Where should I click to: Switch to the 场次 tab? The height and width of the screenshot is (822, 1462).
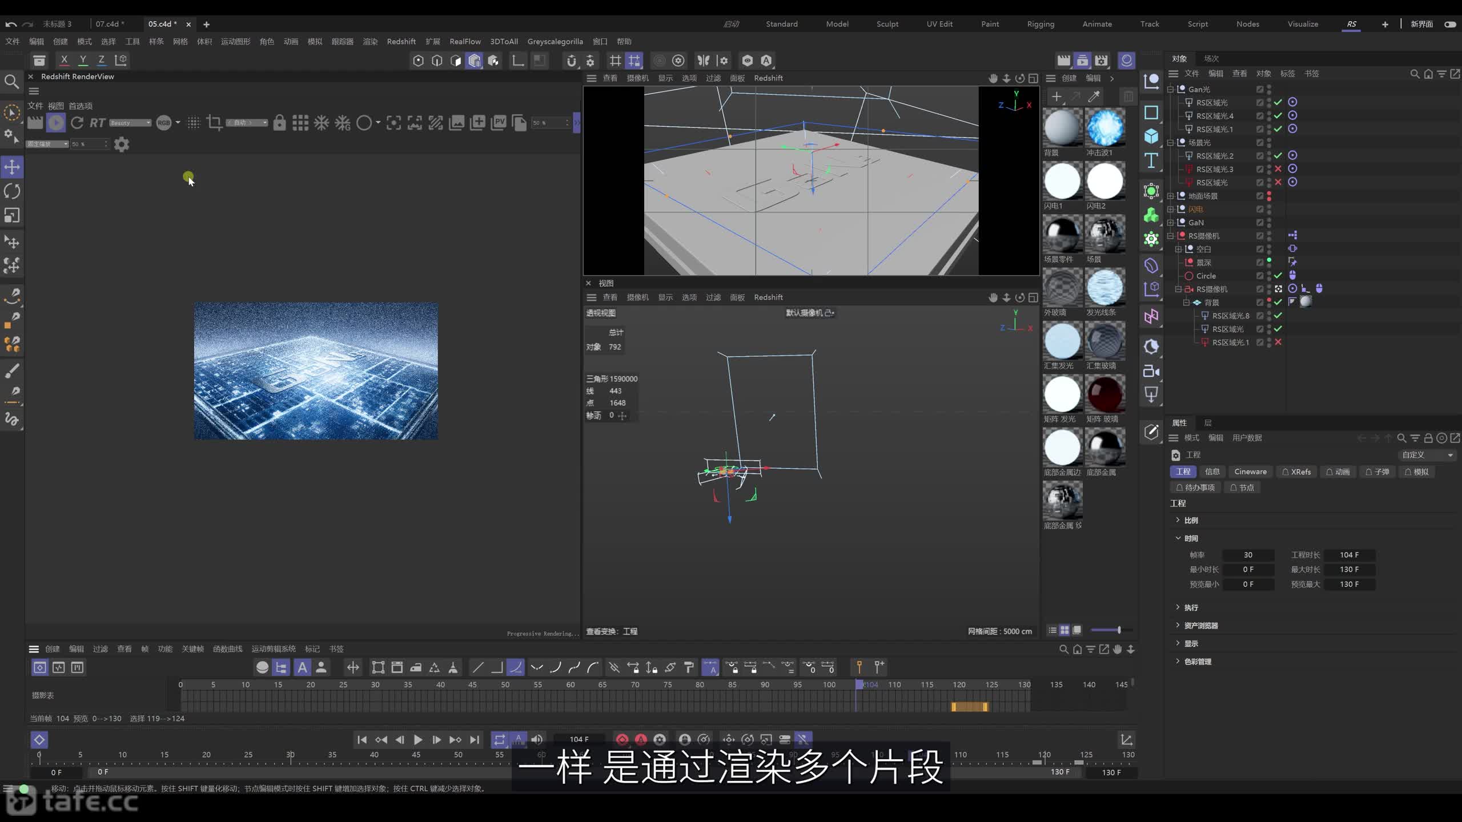pos(1211,58)
